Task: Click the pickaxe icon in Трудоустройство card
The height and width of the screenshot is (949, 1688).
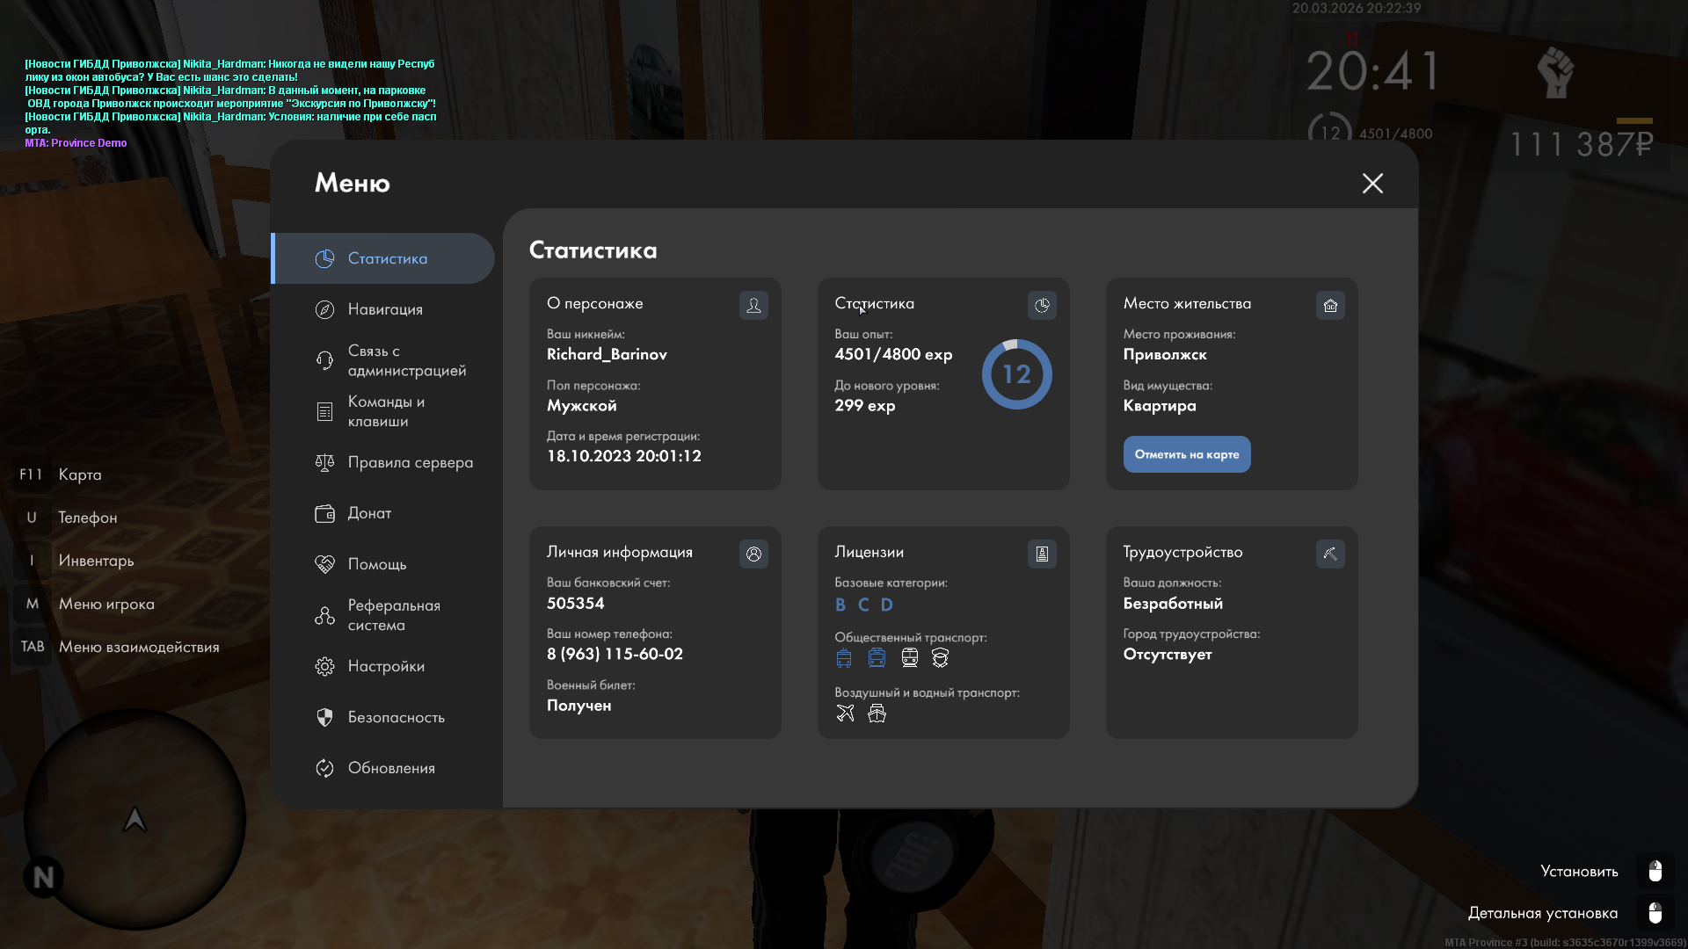Action: 1330,554
